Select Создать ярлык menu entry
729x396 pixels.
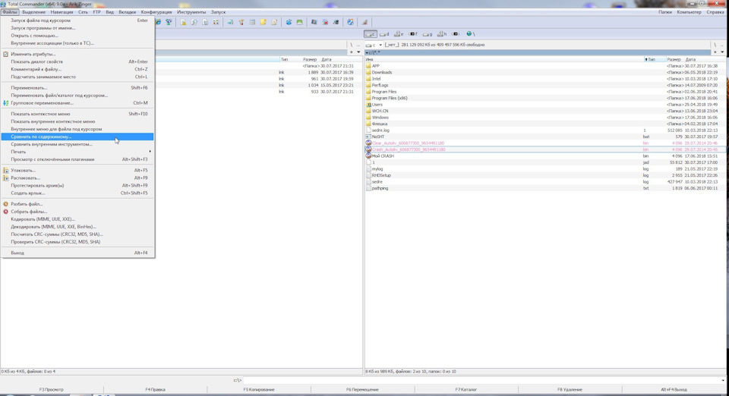pyautogui.click(x=77, y=193)
